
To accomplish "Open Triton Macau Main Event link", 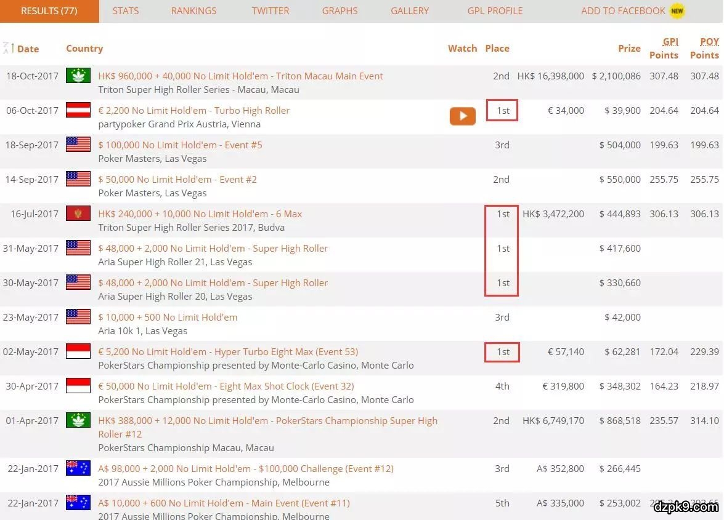I will (x=240, y=76).
